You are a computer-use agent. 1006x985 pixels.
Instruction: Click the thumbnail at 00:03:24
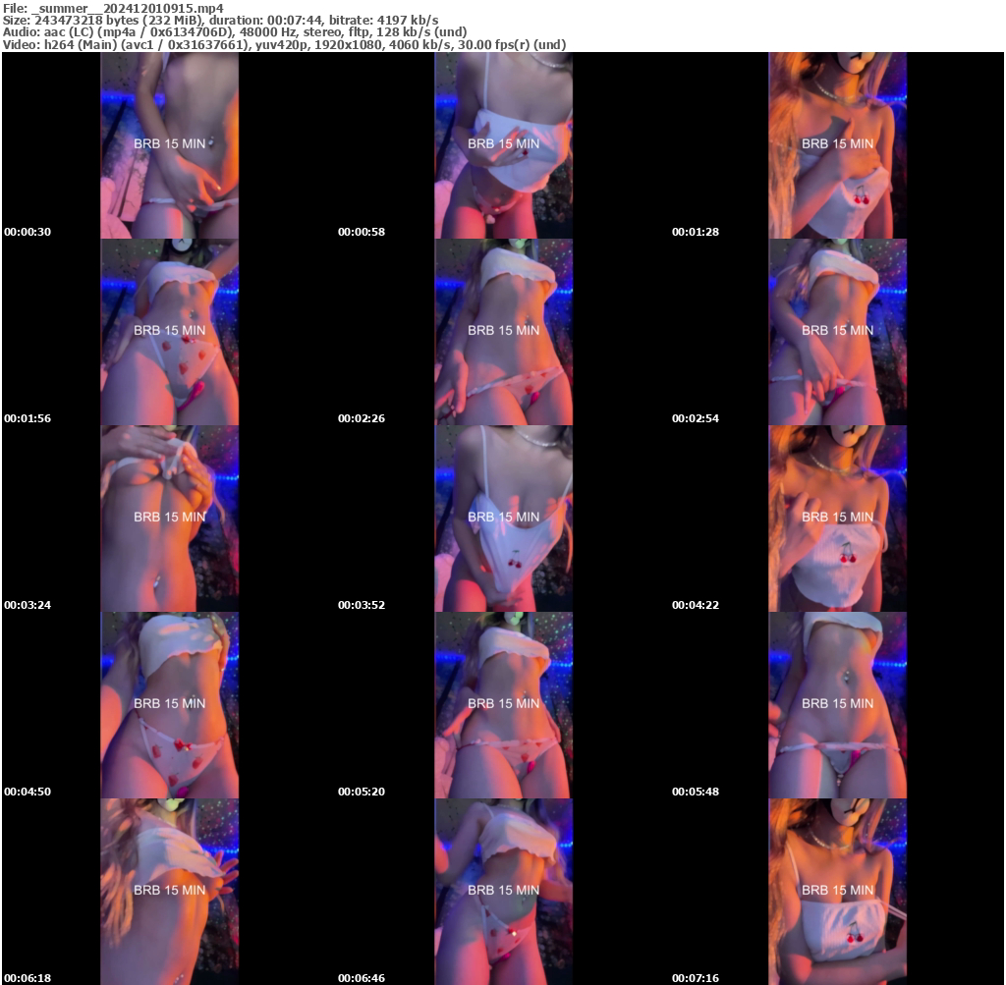click(x=168, y=519)
